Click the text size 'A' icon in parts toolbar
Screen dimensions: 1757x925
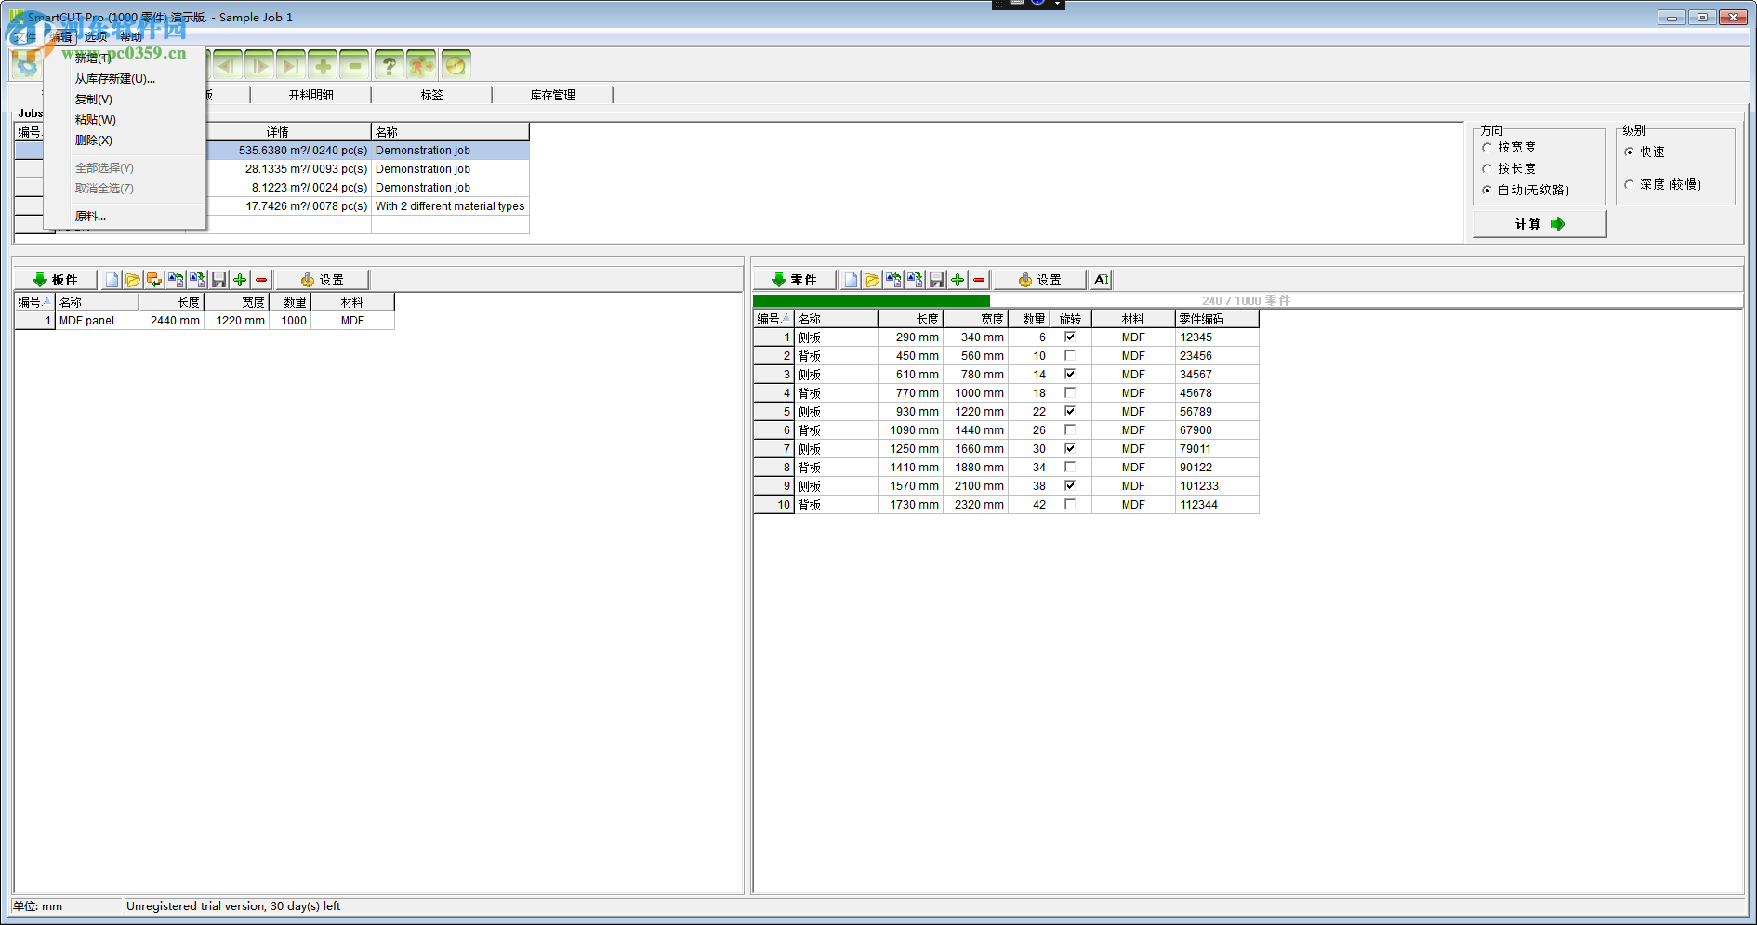(x=1101, y=280)
